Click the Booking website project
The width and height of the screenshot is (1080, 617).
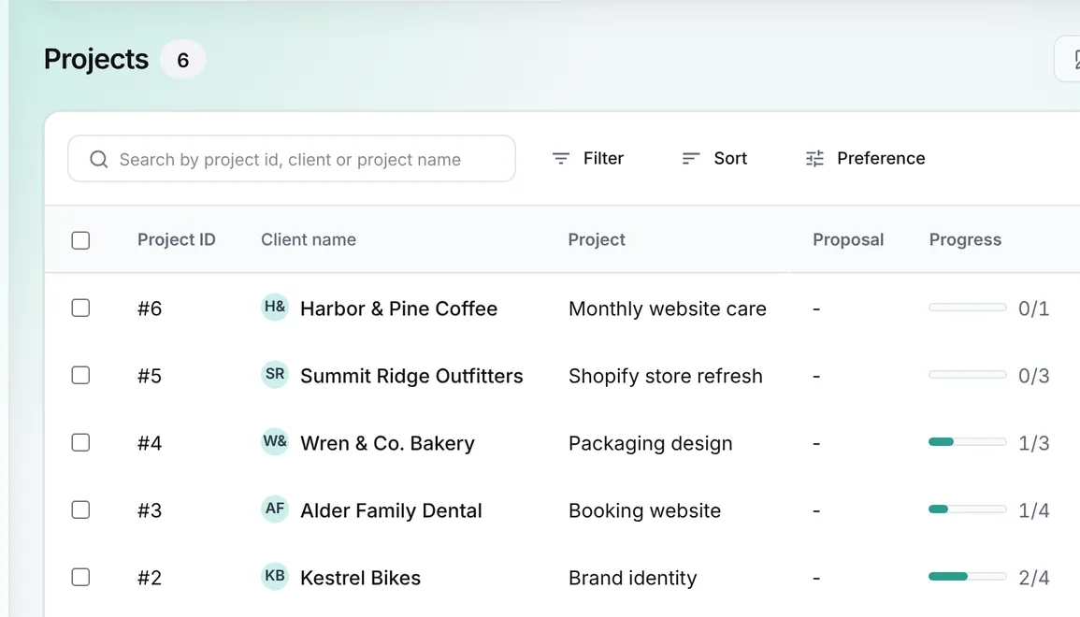pos(644,510)
